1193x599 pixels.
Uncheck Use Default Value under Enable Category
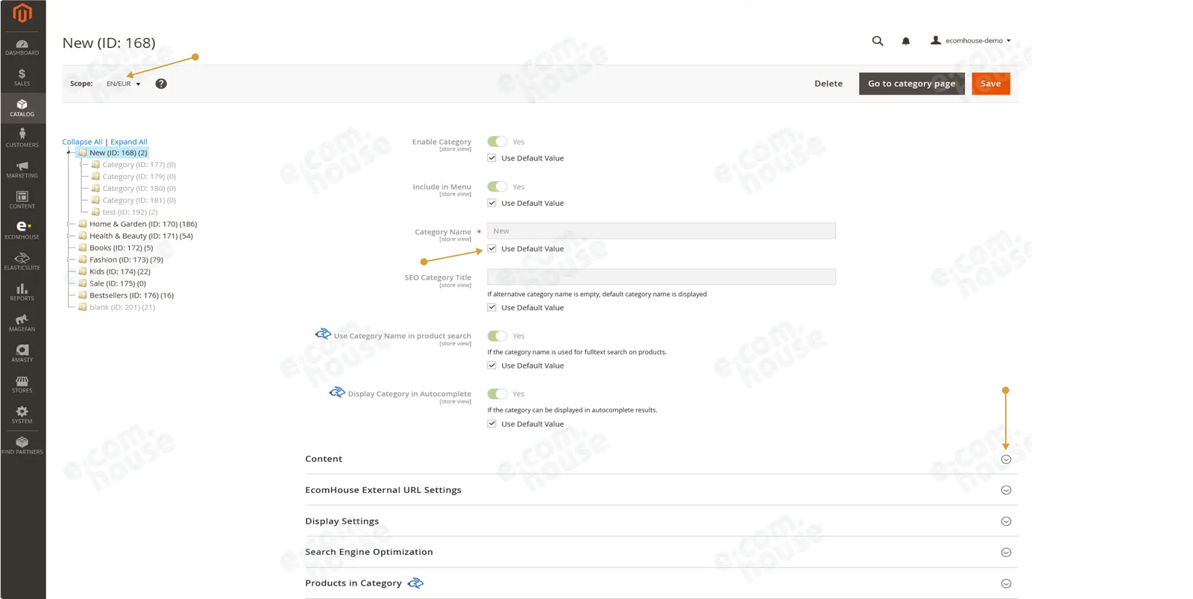tap(492, 158)
